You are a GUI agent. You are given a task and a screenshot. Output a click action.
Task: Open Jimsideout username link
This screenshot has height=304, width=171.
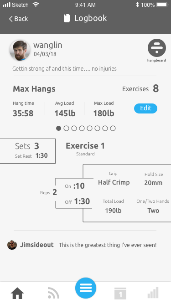pos(37,245)
